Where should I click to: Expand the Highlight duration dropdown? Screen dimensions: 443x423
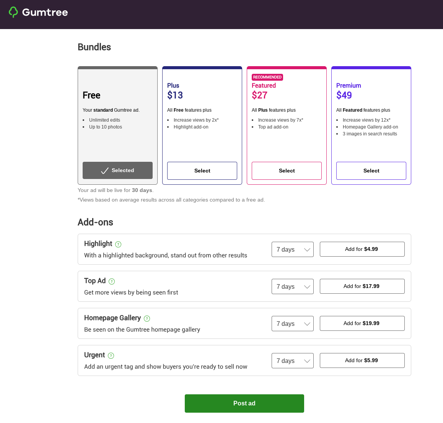292,249
